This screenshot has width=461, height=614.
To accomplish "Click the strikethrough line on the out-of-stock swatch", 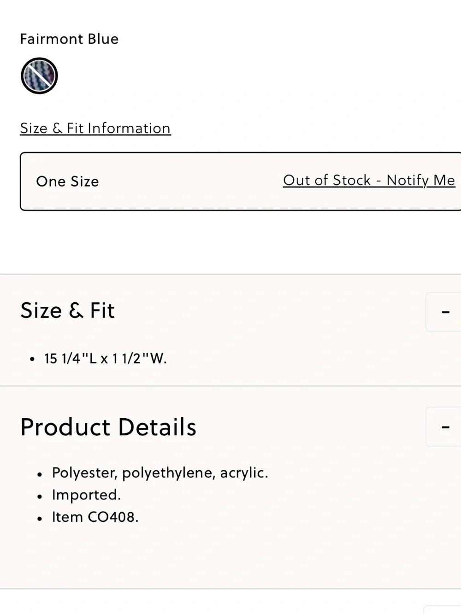I will coord(39,76).
